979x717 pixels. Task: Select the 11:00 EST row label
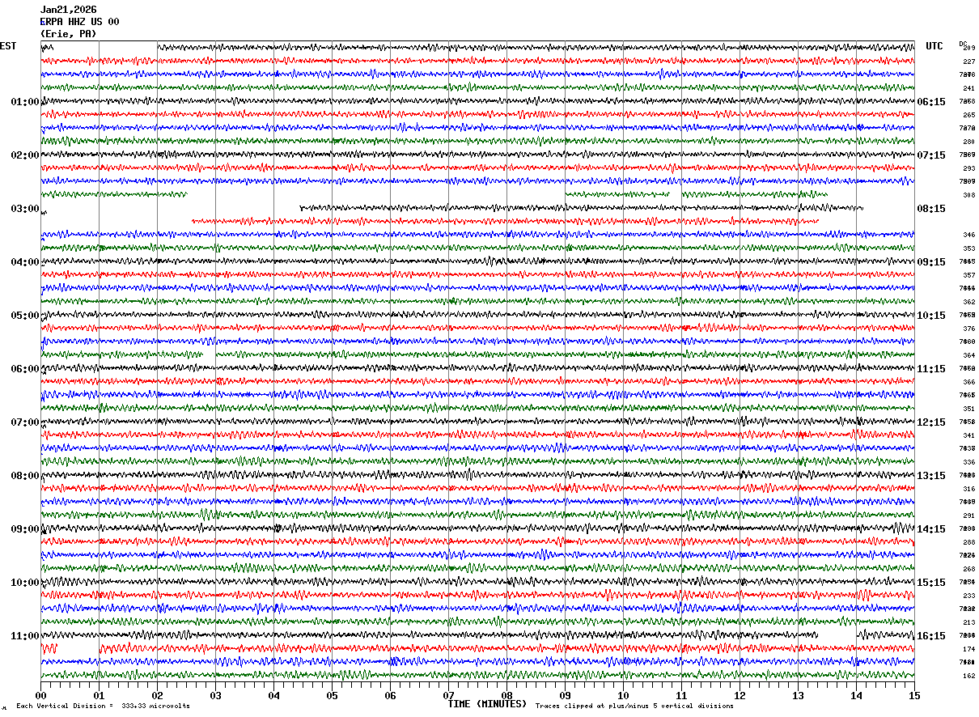pyautogui.click(x=25, y=636)
